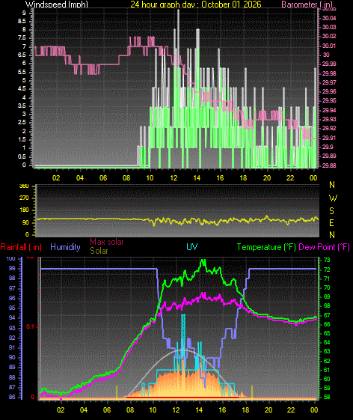Select "08" hour label under the windspeed graph

click(x=126, y=178)
